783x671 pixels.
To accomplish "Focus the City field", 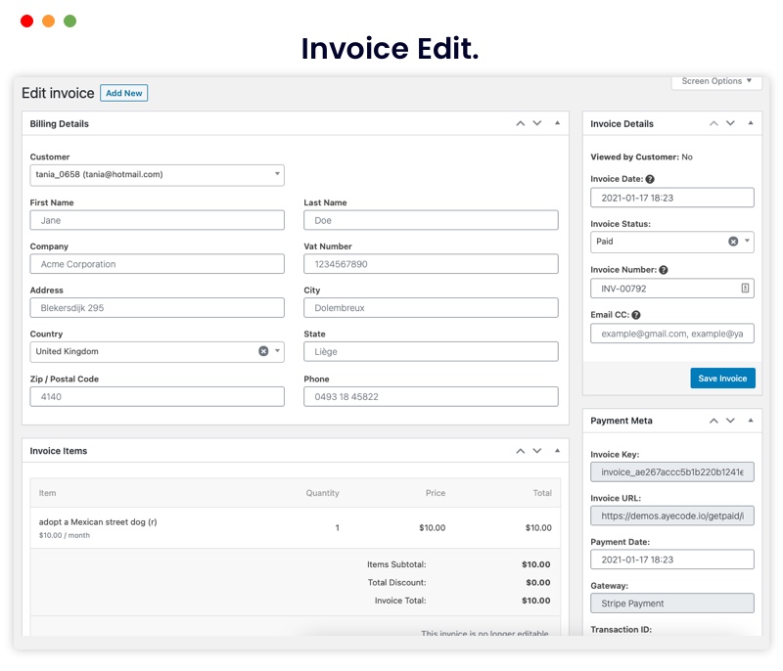I will 431,308.
